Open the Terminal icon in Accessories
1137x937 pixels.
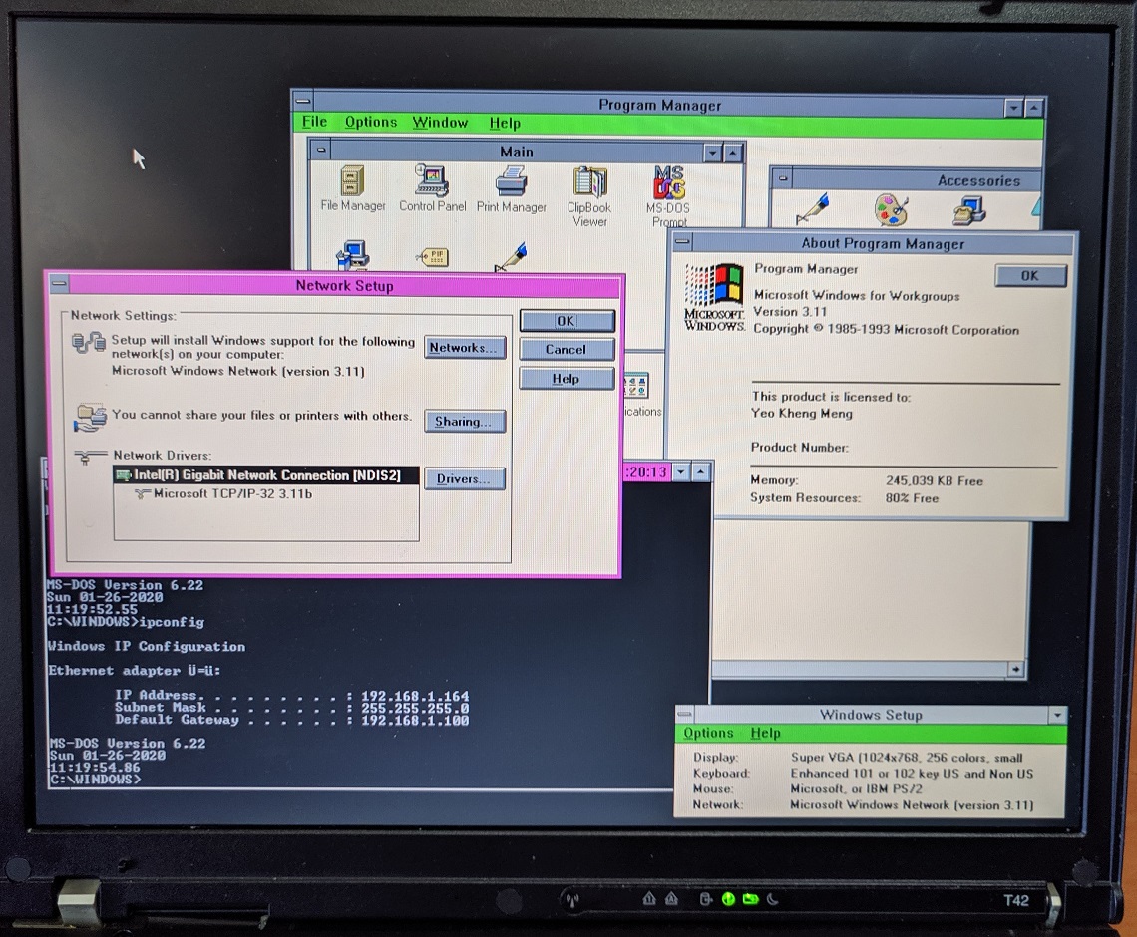pyautogui.click(x=968, y=211)
